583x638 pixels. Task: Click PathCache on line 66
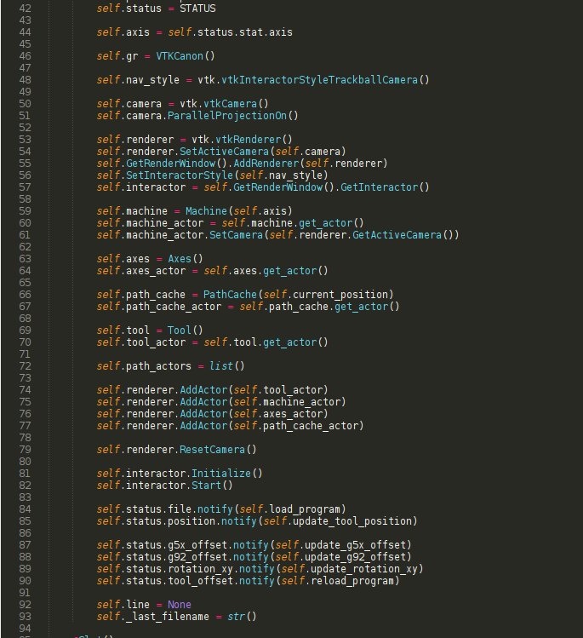(x=230, y=295)
